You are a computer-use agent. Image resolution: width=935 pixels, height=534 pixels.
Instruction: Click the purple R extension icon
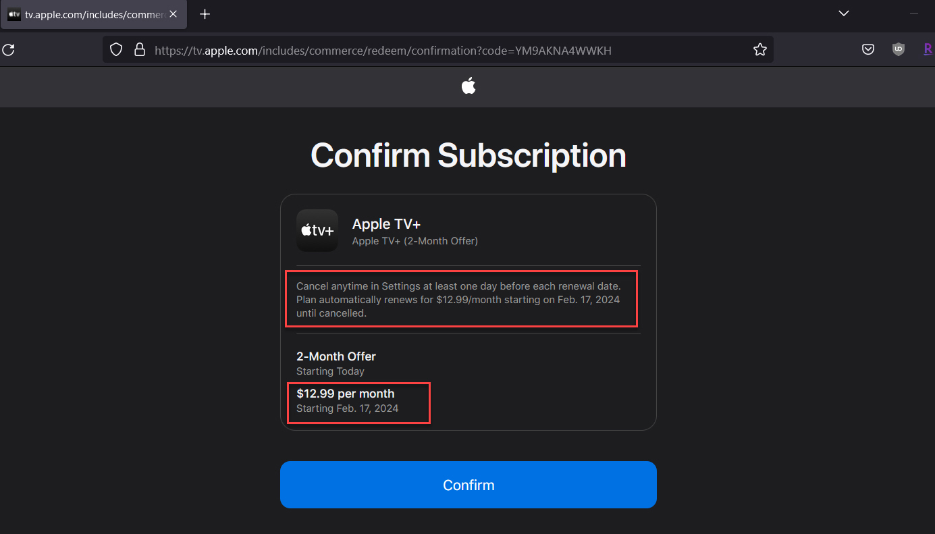tap(928, 49)
